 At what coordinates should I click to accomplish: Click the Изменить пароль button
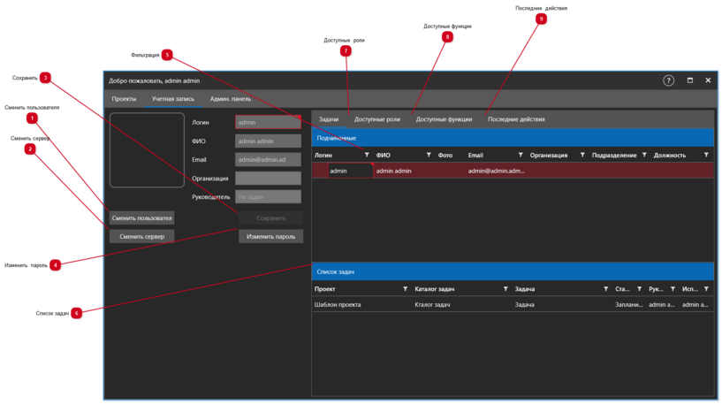click(270, 237)
